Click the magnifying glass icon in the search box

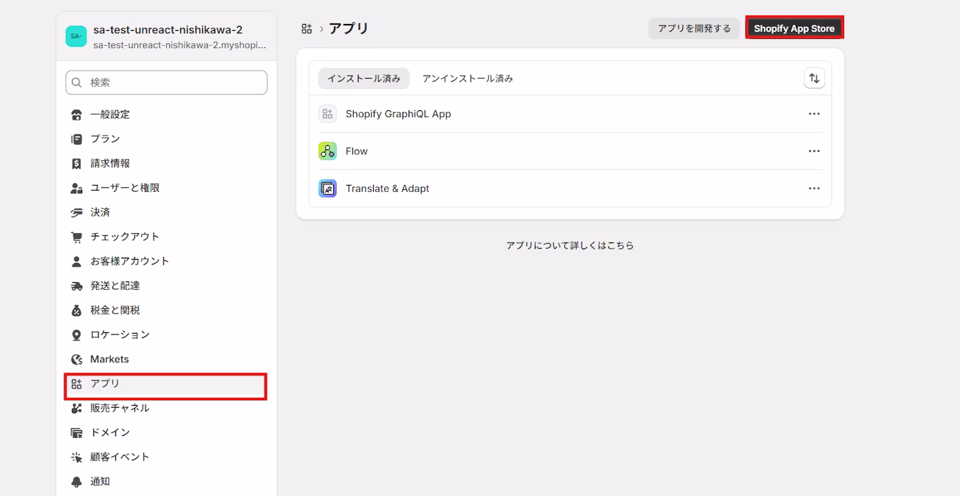click(x=77, y=82)
